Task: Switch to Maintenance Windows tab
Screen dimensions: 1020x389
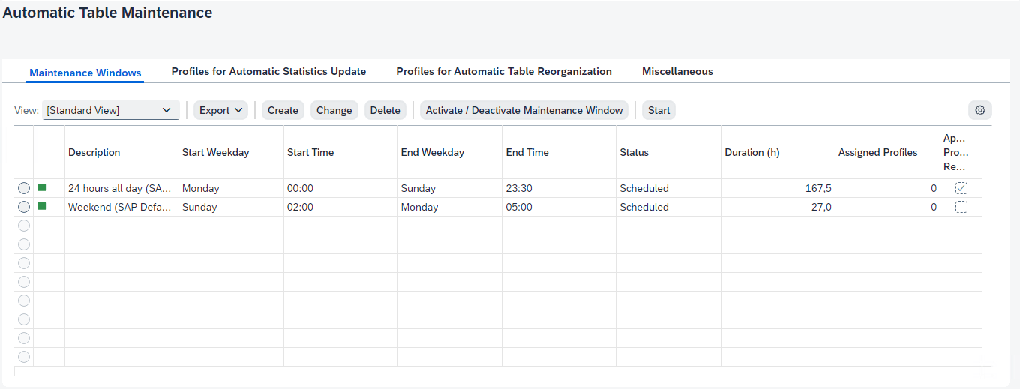Action: pos(85,73)
